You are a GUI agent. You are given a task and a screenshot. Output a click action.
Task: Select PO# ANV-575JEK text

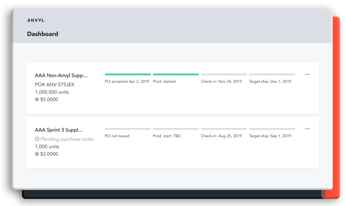pyautogui.click(x=55, y=85)
